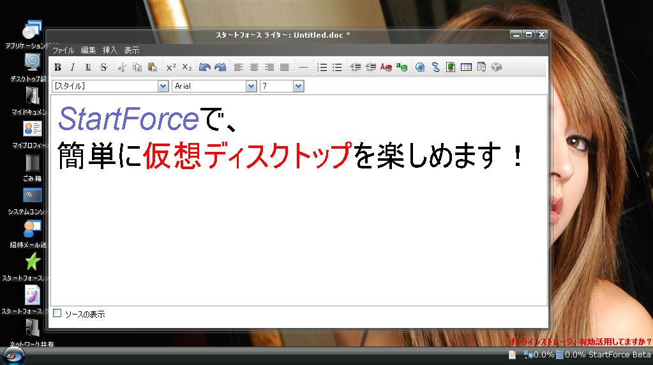Open the StartForce start menu orb
This screenshot has height=365, width=653.
14,356
